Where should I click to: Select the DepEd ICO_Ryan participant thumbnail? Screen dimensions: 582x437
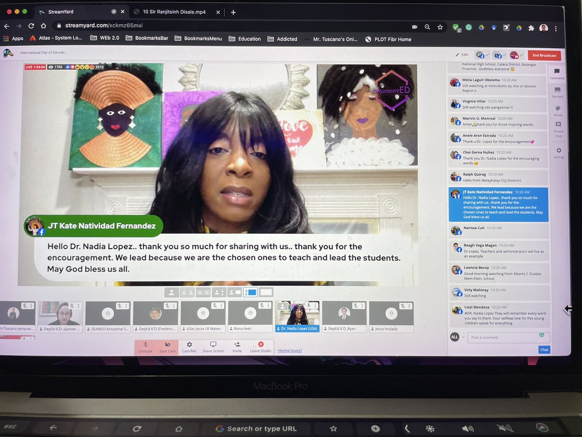(x=344, y=316)
